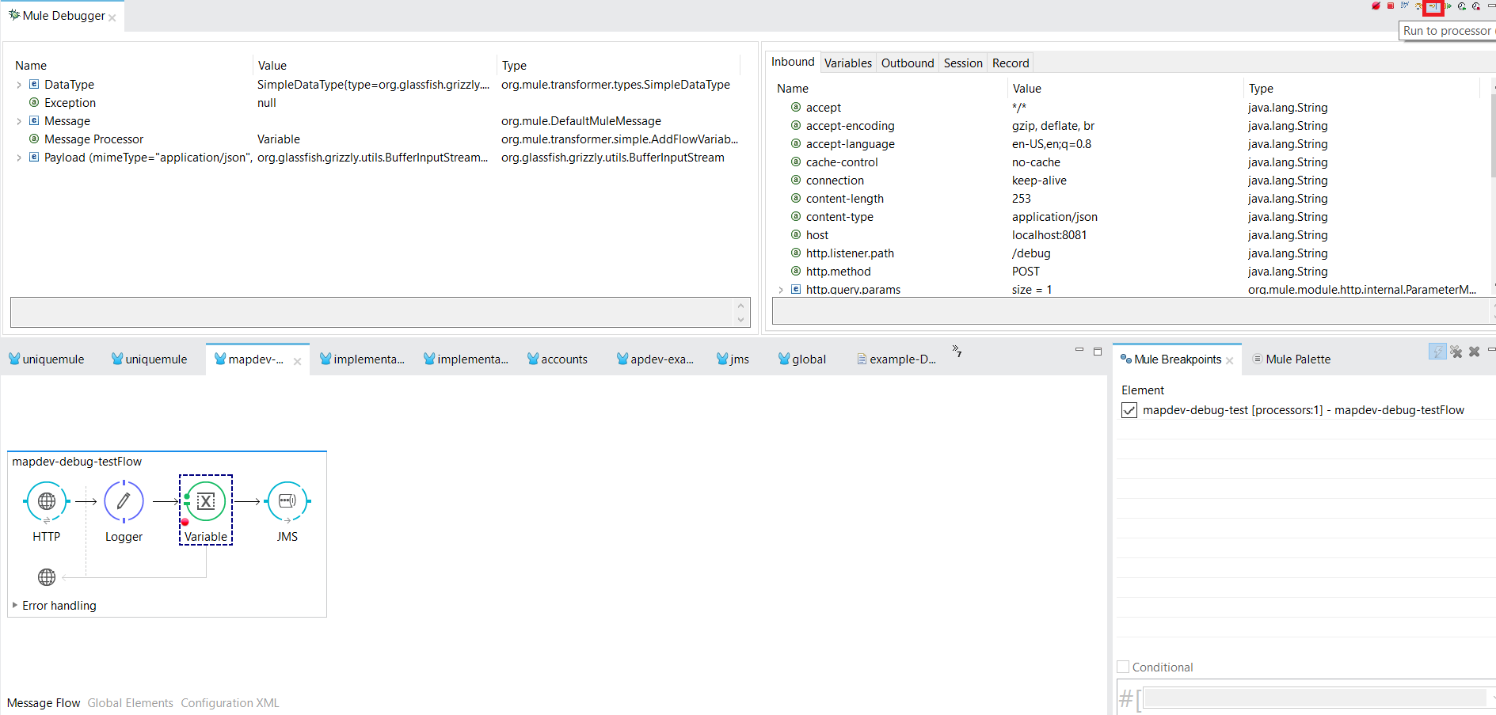Expand the Error handling section
Viewport: 1496px width, 715px height.
coord(15,605)
